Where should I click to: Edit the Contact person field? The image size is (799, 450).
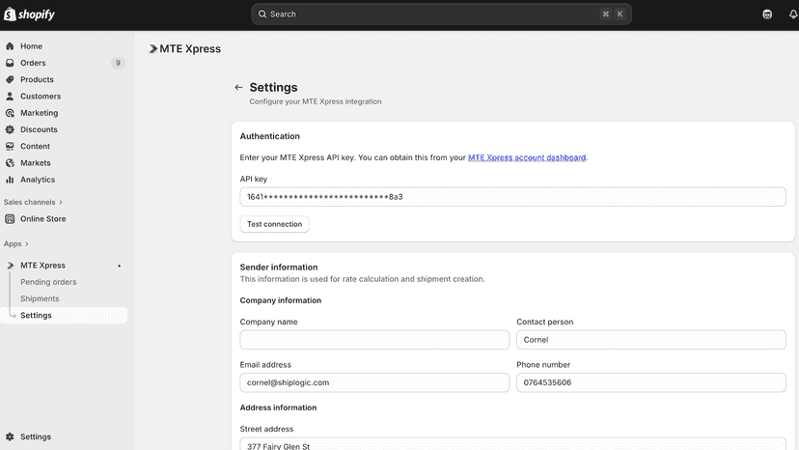(x=651, y=340)
